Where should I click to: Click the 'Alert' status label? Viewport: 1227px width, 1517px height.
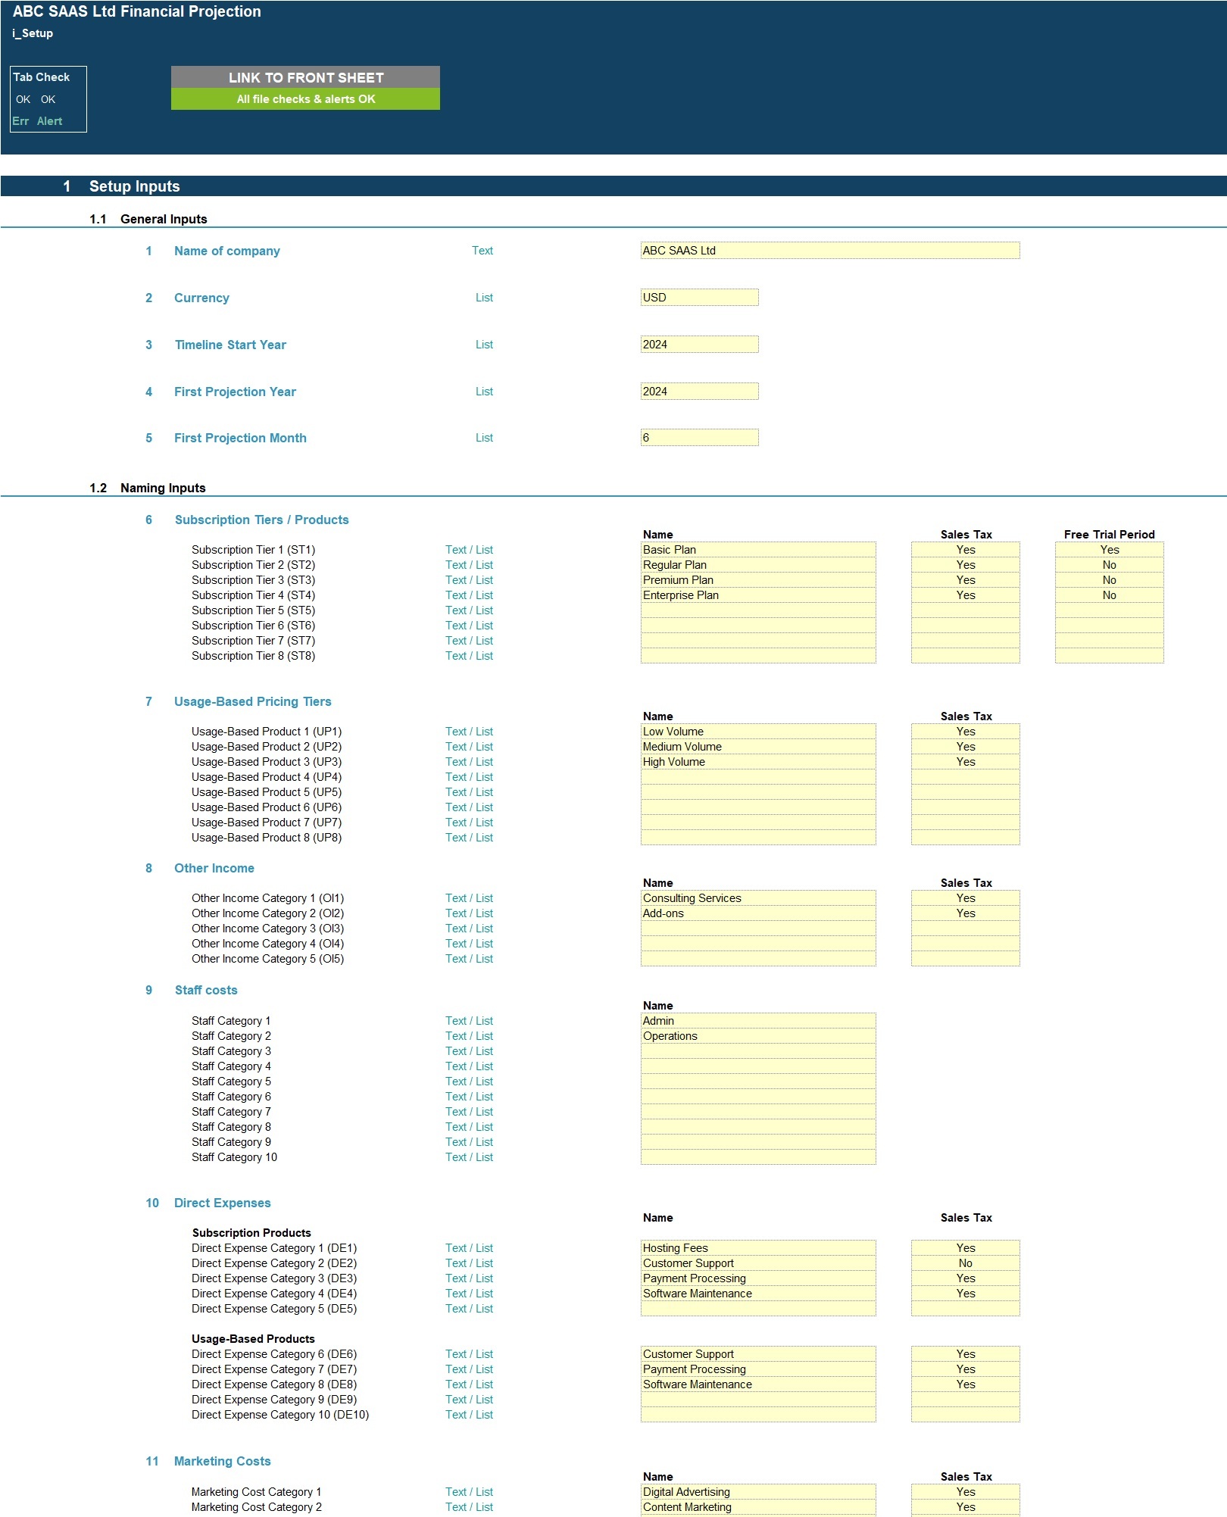[49, 121]
